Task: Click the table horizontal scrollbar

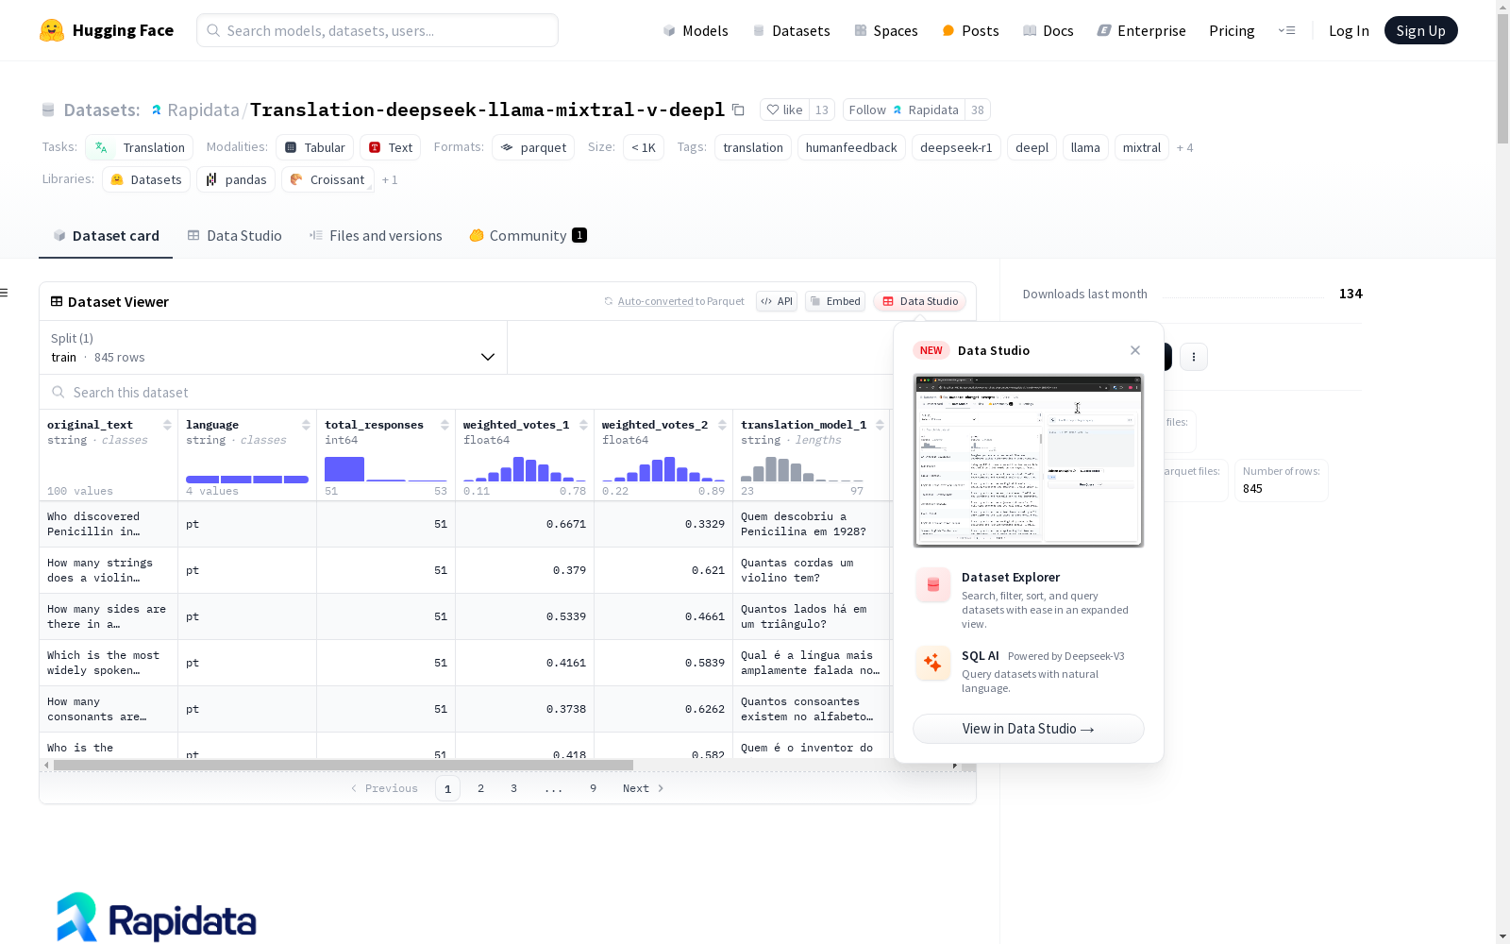Action: 343,765
